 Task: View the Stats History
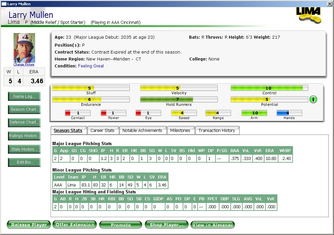[x=24, y=149]
